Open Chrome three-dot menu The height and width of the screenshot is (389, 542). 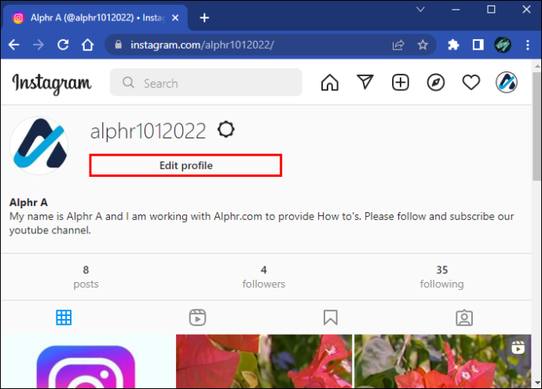528,45
